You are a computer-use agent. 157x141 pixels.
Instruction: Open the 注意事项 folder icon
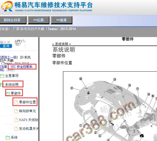tap(2, 76)
